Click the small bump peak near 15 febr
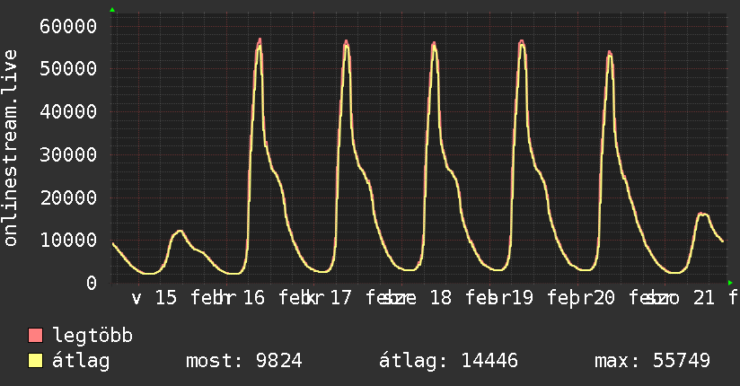The image size is (740, 386). click(180, 232)
